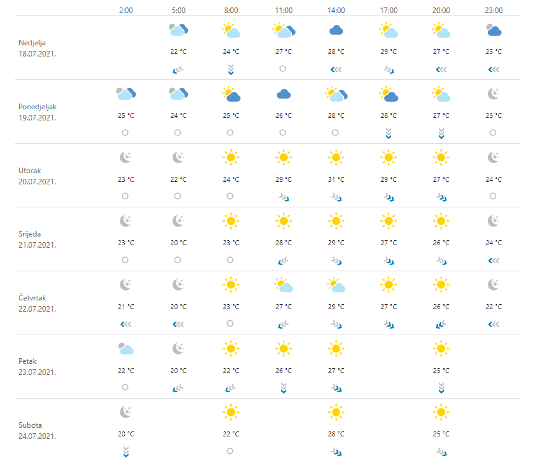Click the wind arrow for Četvrtak at 2:00
Viewport: 542px width, 460px height.
click(x=125, y=323)
